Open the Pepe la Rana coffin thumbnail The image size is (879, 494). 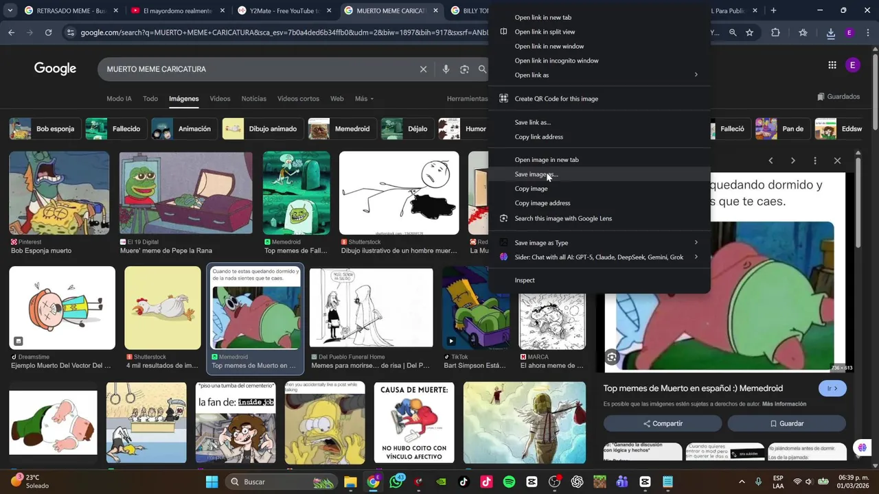coord(186,193)
